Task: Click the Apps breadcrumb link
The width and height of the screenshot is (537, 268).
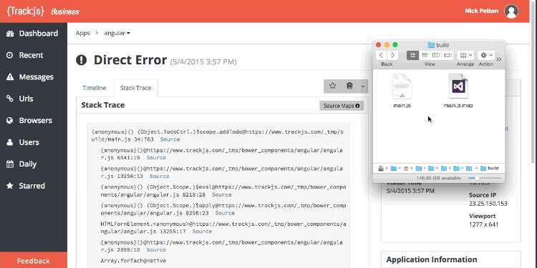Action: 82,33
